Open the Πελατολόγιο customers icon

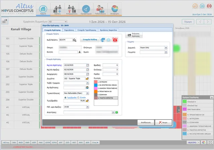click(100, 9)
